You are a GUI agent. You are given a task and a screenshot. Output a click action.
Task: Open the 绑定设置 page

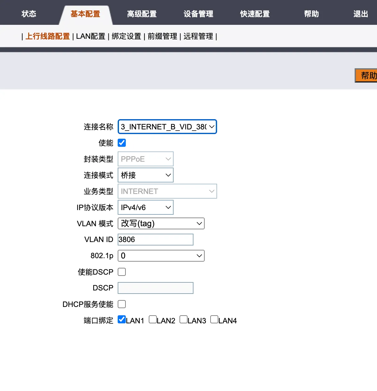[126, 36]
